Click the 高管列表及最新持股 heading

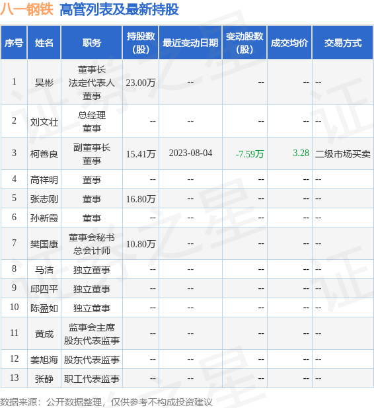[119, 10]
